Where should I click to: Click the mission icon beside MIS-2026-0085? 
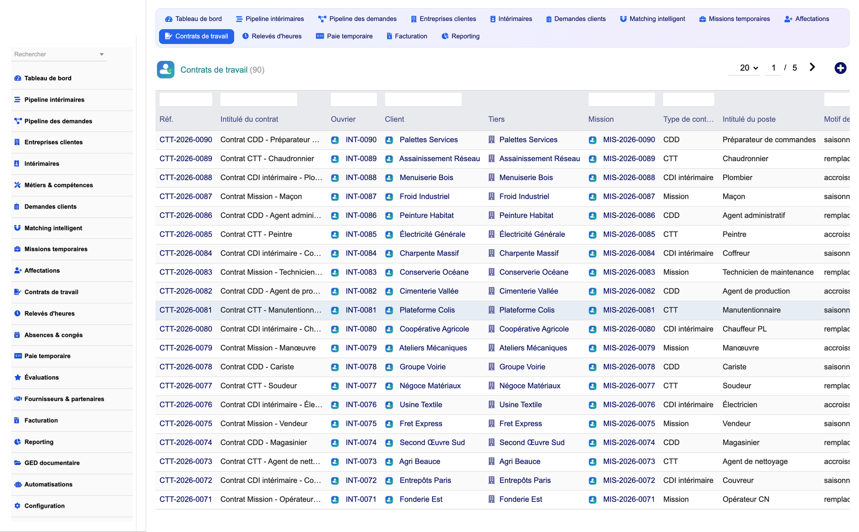coord(592,235)
